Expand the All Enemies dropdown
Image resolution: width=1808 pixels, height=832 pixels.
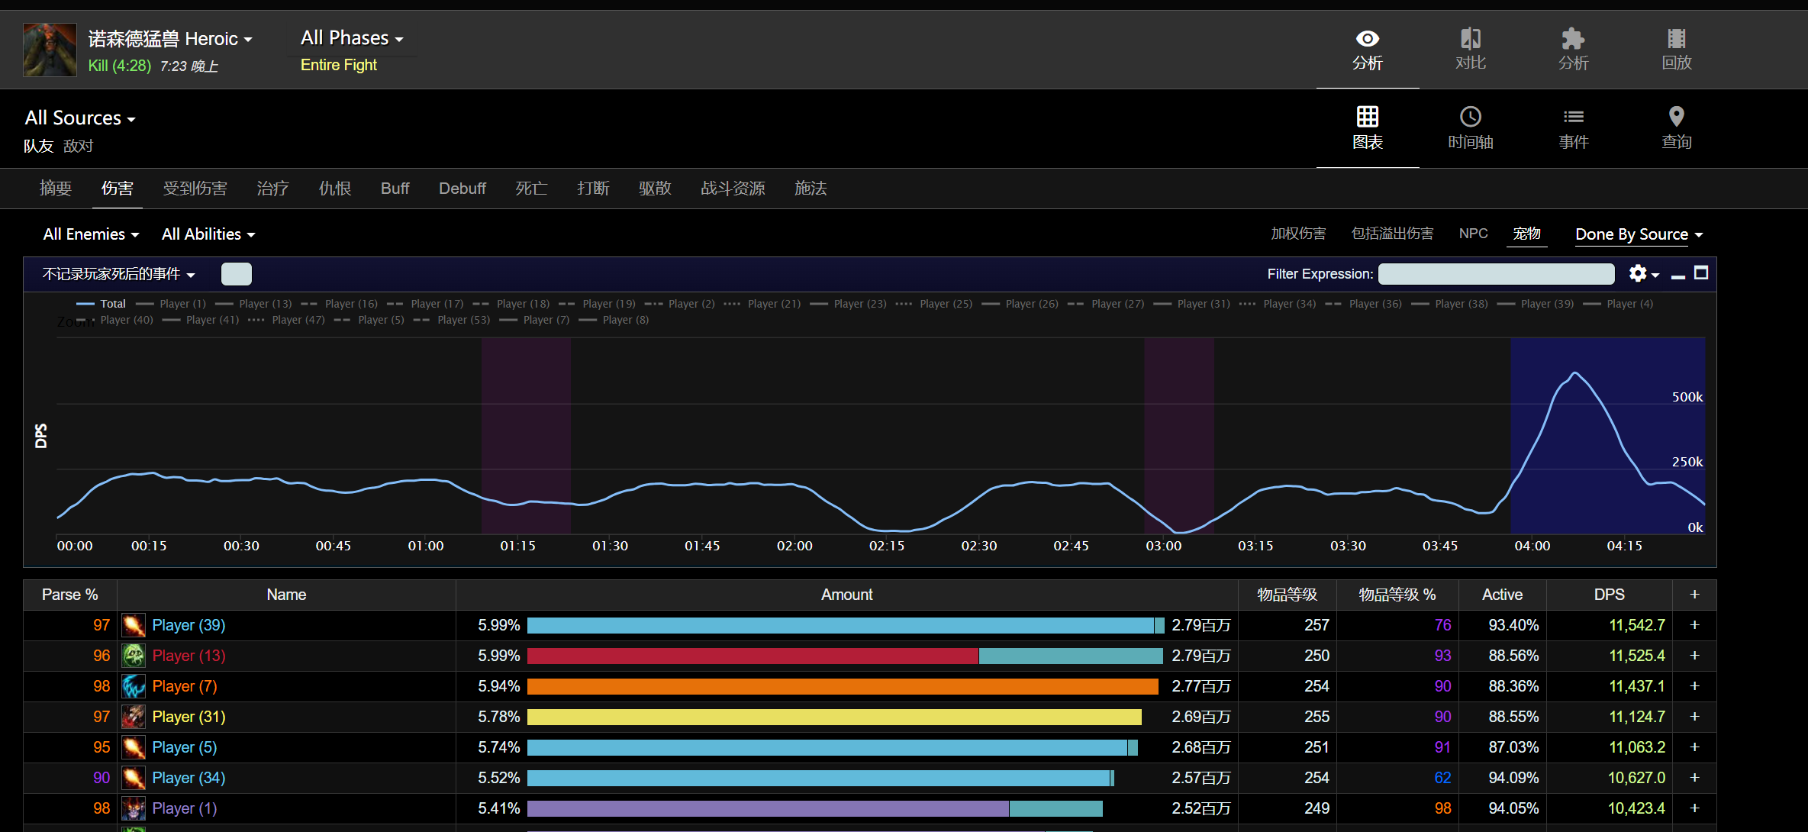[91, 234]
